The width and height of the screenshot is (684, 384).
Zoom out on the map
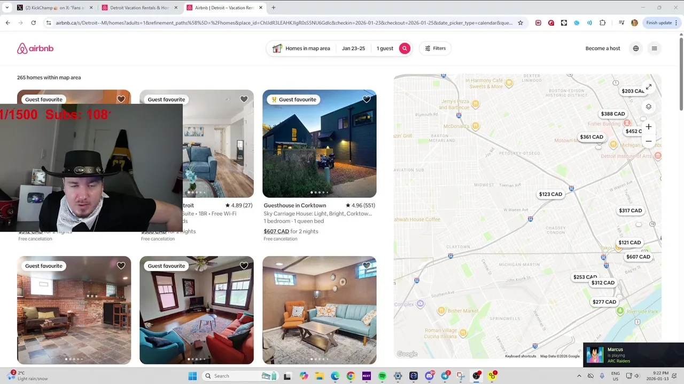click(x=648, y=141)
